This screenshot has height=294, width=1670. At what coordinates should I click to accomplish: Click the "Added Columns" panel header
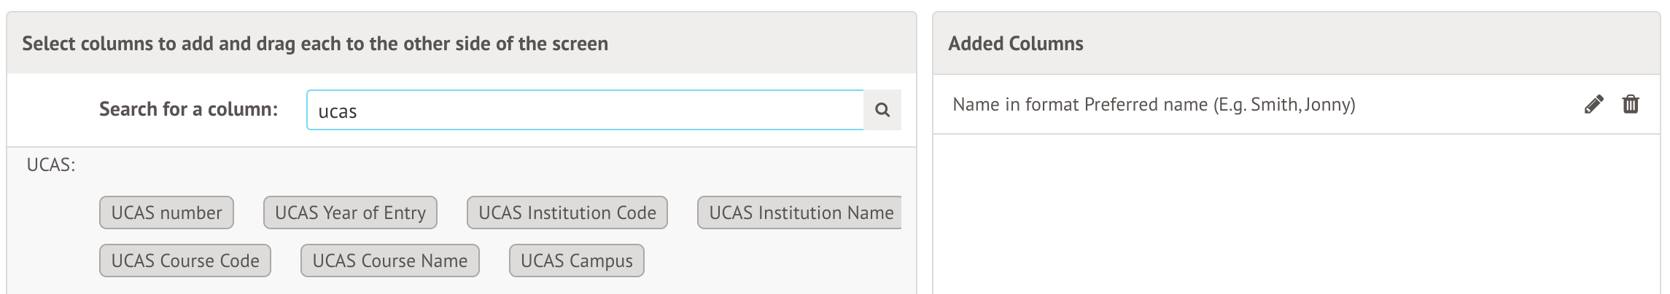point(1015,44)
